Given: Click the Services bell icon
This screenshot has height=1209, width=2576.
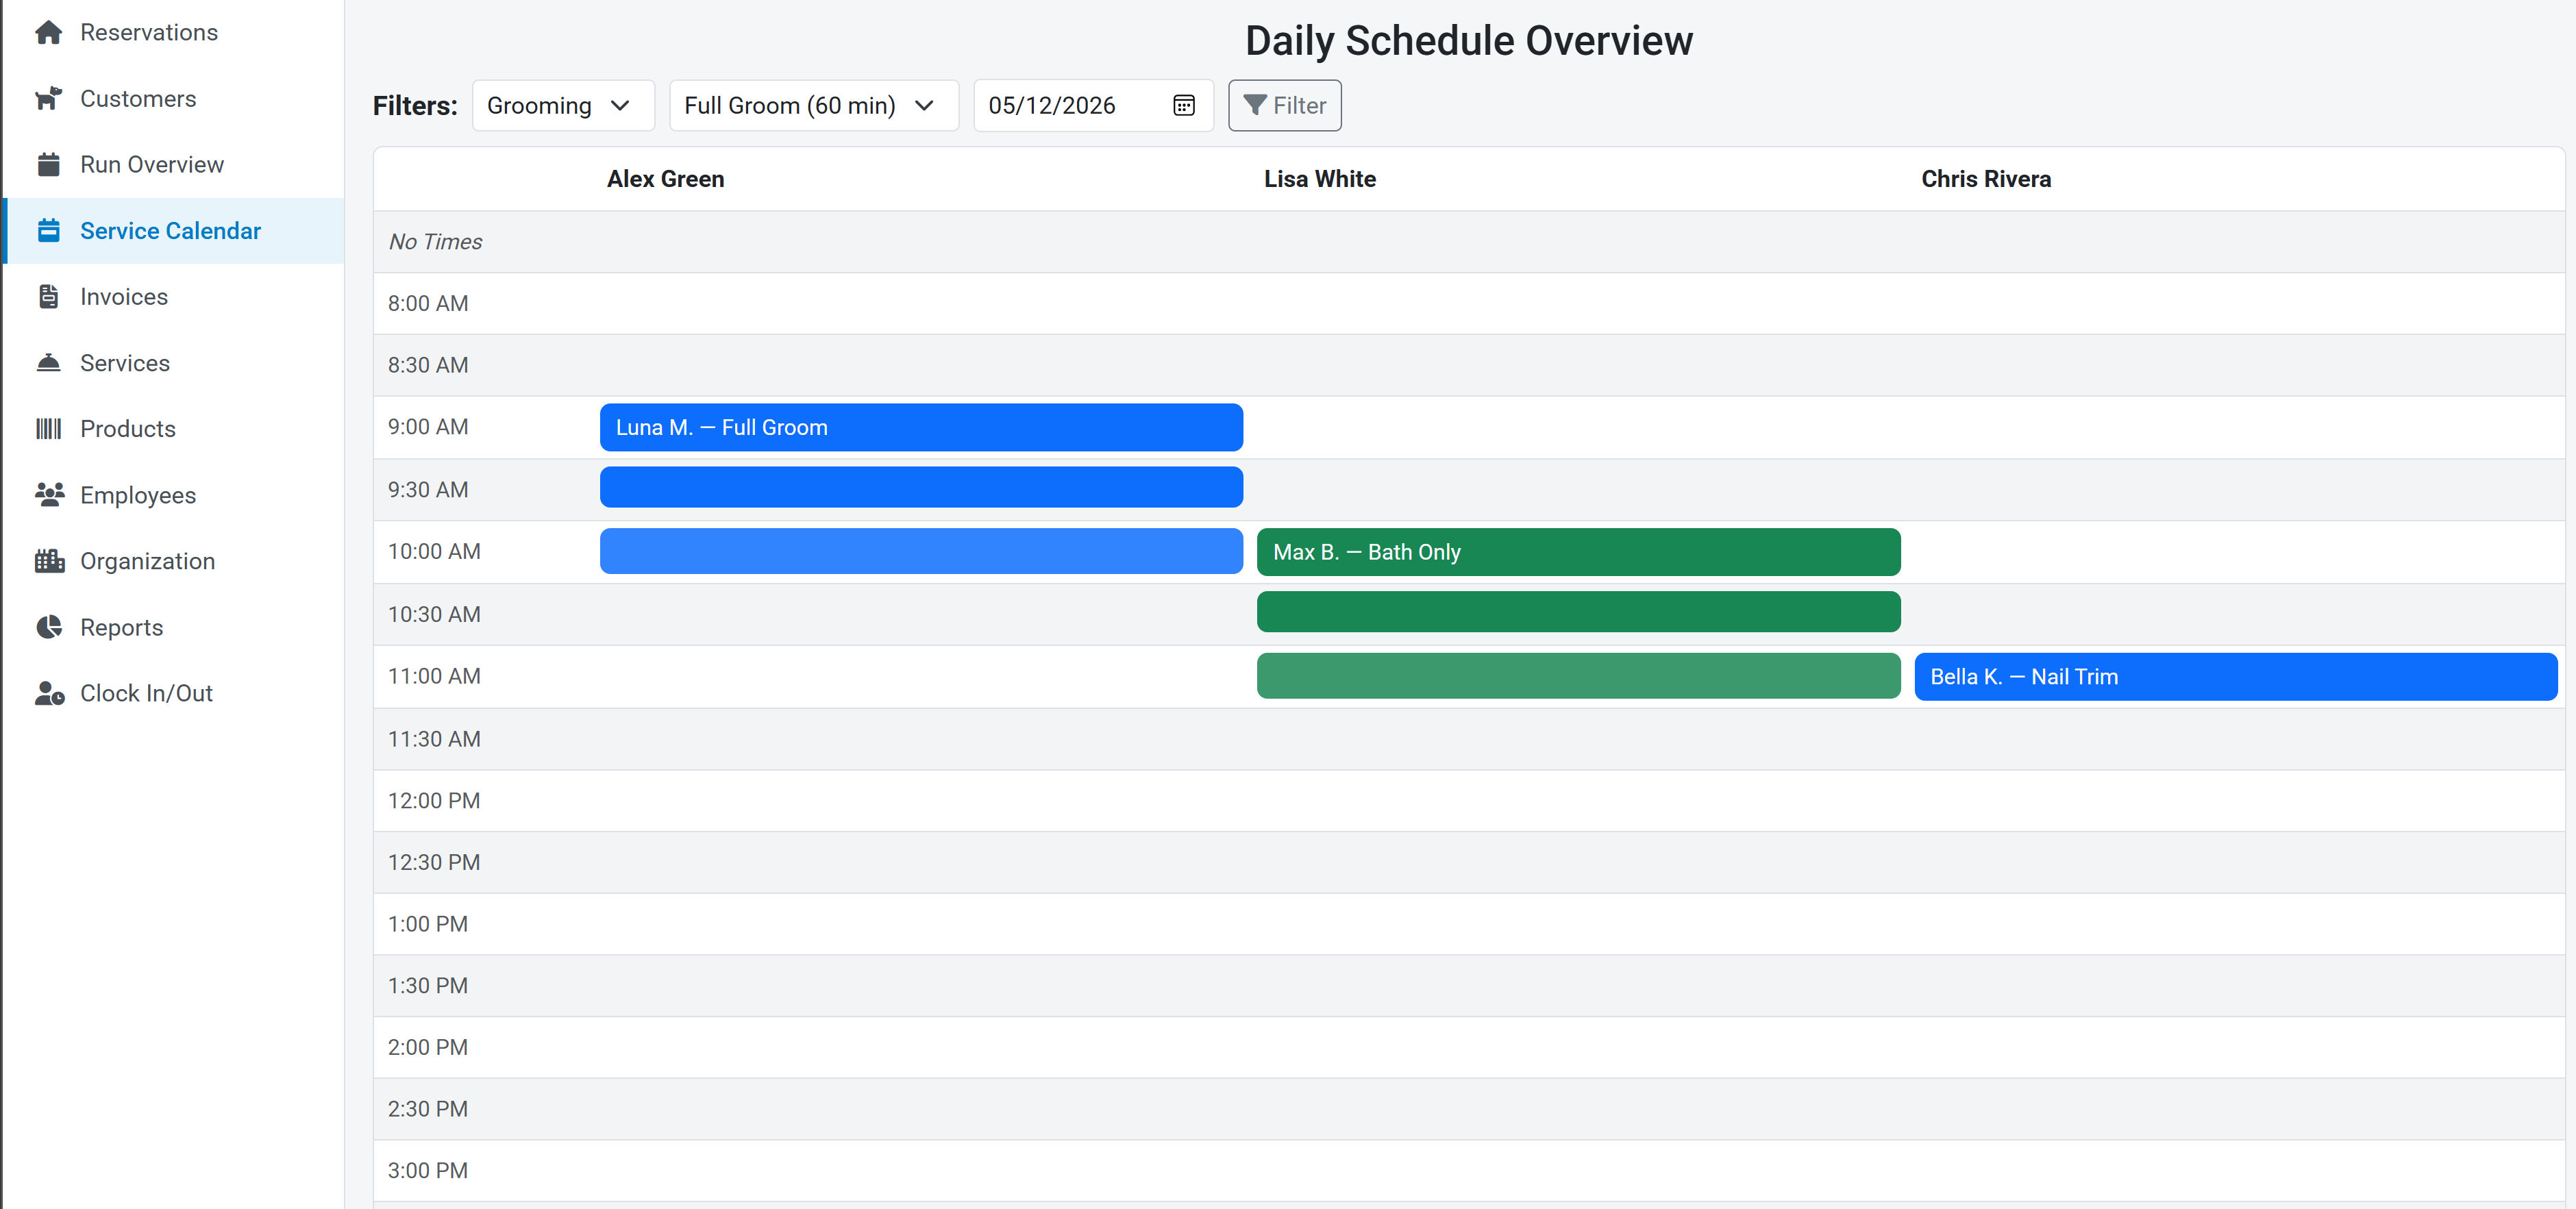Looking at the screenshot, I should (48, 363).
